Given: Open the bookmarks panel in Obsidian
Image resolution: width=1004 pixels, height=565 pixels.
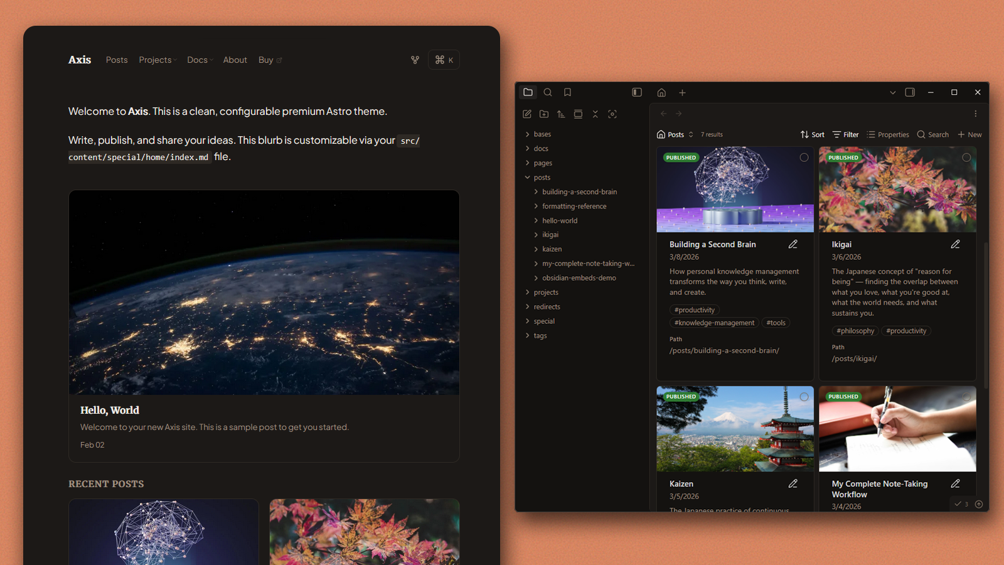Looking at the screenshot, I should (567, 92).
